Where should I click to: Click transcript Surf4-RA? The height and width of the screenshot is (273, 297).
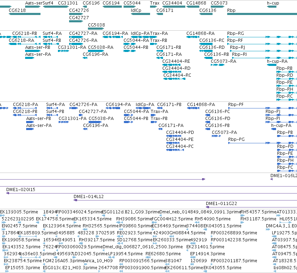tap(50, 37)
